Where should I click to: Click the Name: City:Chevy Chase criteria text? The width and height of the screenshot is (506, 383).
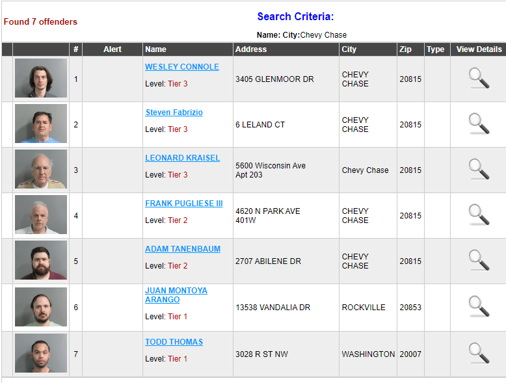click(x=302, y=35)
